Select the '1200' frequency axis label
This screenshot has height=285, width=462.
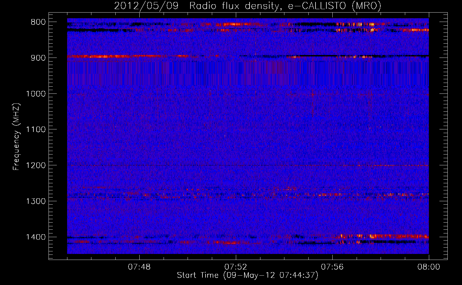36,166
